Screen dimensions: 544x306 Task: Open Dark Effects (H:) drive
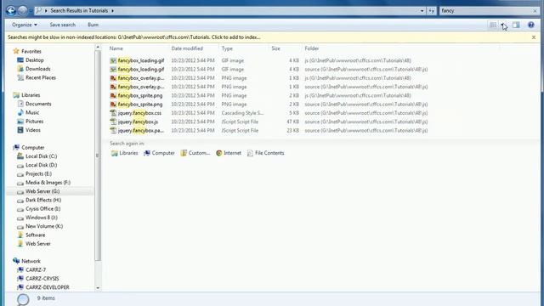click(x=43, y=200)
